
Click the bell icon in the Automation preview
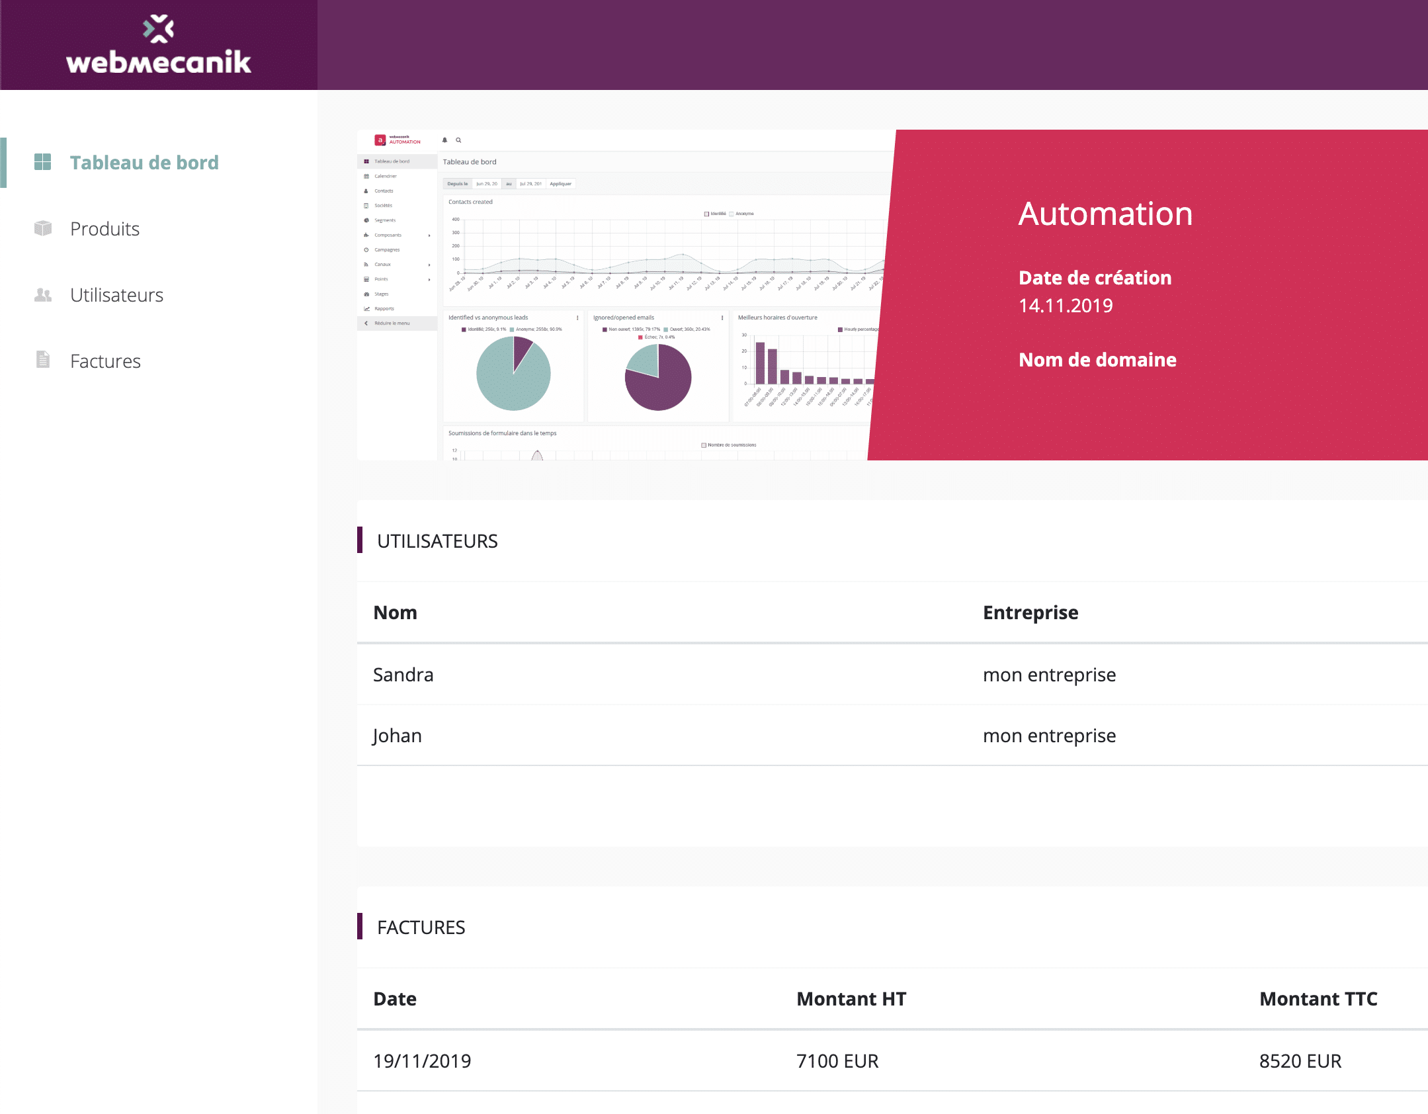[445, 140]
